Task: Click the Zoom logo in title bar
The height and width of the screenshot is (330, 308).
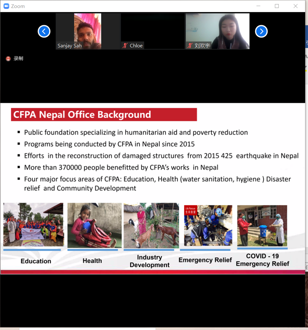Action: tap(6, 6)
